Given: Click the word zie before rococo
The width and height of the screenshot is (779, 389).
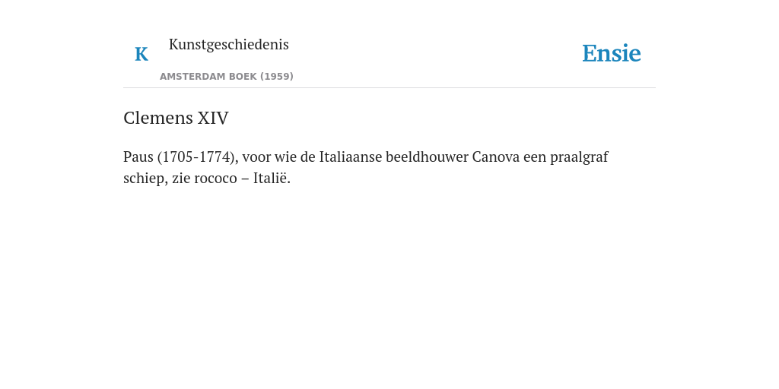Looking at the screenshot, I should [x=181, y=178].
